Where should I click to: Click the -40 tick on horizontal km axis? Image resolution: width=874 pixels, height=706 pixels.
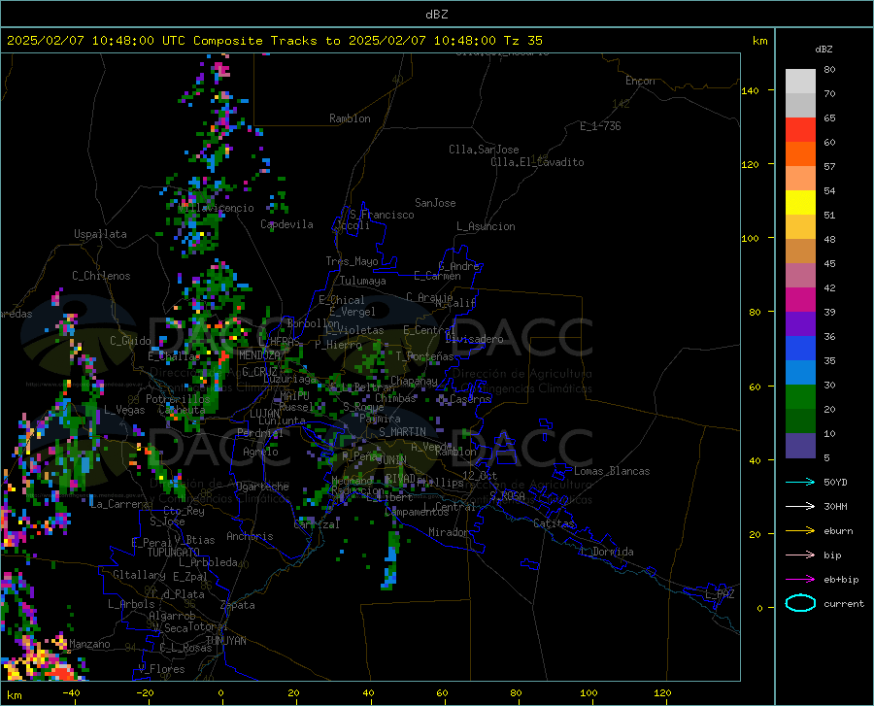pyautogui.click(x=71, y=693)
